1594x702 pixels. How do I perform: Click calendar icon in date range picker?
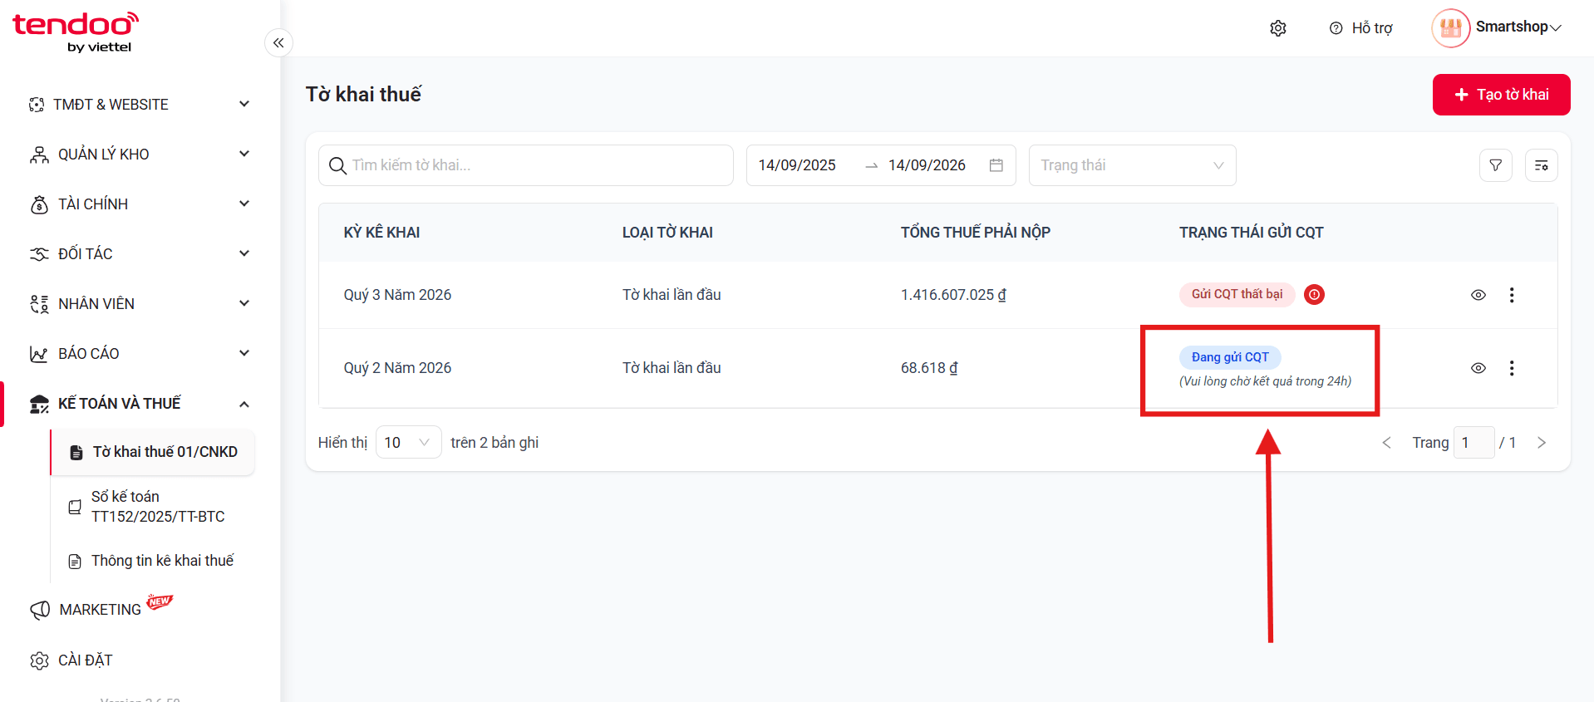(996, 165)
